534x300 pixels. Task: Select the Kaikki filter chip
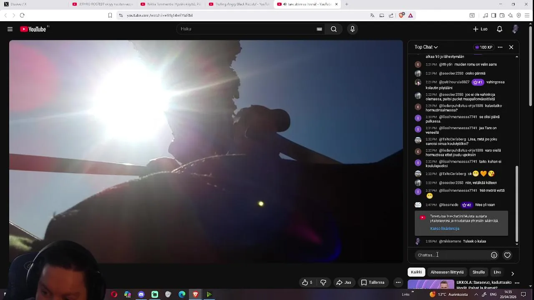416,272
